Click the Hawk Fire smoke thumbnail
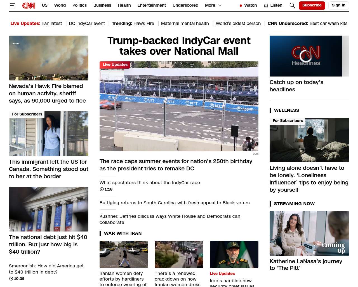358x287 pixels. point(49,58)
